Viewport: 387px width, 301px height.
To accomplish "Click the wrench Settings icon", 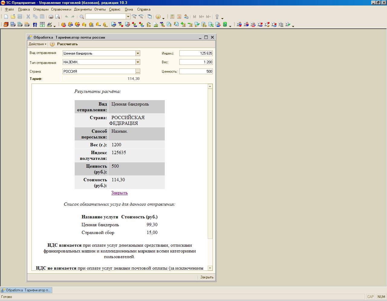I will click(217, 17).
